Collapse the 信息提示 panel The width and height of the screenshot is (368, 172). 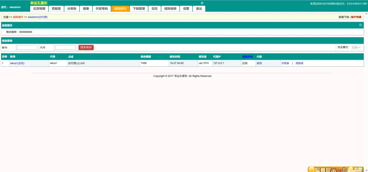pyautogui.click(x=360, y=25)
